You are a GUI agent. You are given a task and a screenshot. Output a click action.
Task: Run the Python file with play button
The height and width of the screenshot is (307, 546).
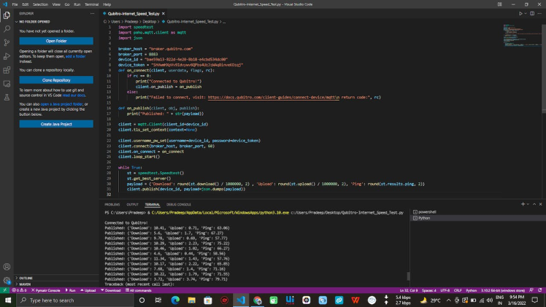[520, 13]
